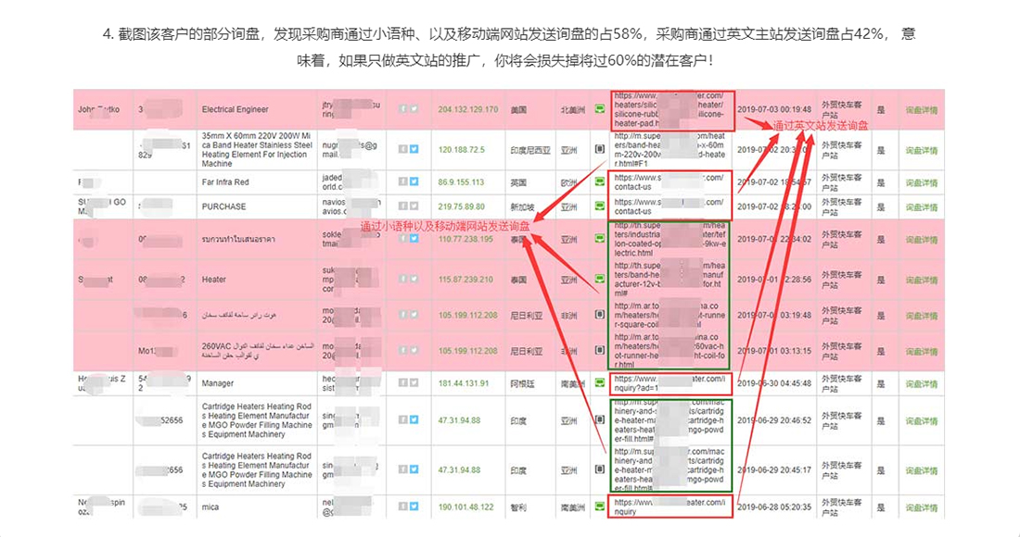
Task: Click the green desktop device icon in the United States row
Action: point(600,109)
